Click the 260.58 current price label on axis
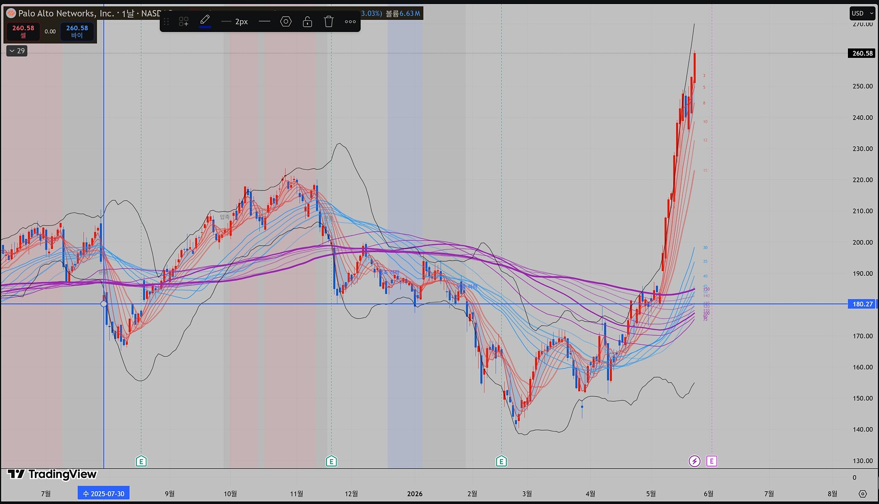The height and width of the screenshot is (504, 879). [x=863, y=53]
